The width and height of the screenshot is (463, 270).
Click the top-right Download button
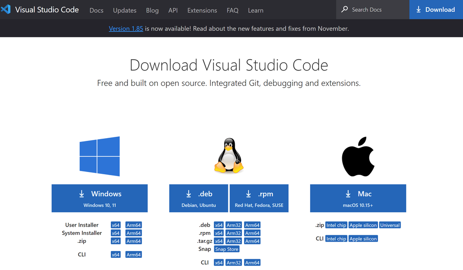(x=436, y=9)
